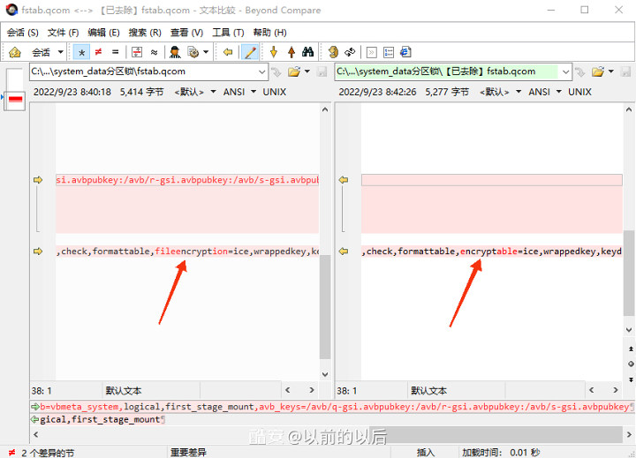
Task: Click right copy arrow beside empty pink line
Action: 344,180
